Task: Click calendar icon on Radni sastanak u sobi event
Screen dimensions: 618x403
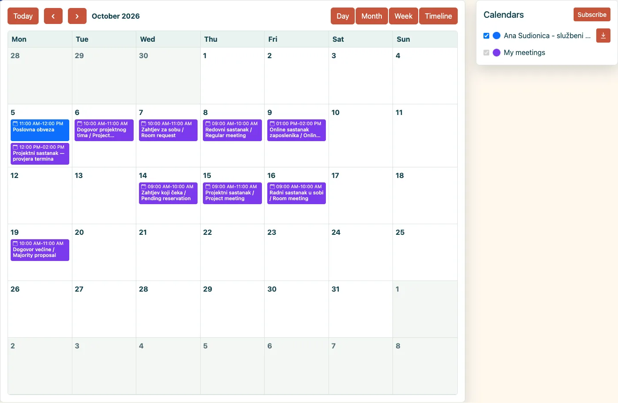Action: click(x=272, y=187)
